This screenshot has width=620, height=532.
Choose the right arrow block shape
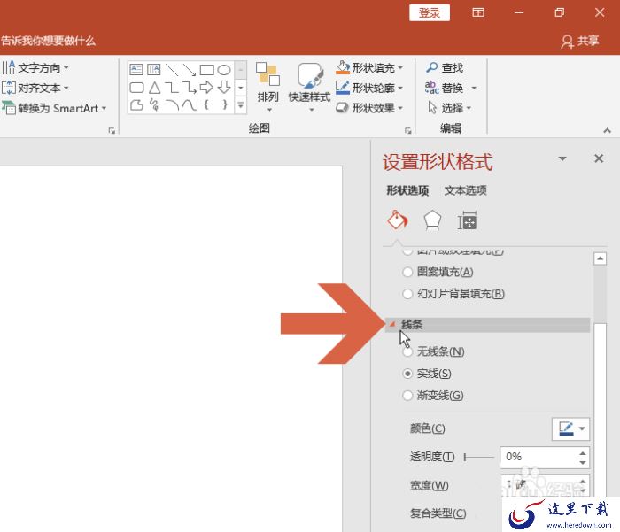click(x=206, y=88)
